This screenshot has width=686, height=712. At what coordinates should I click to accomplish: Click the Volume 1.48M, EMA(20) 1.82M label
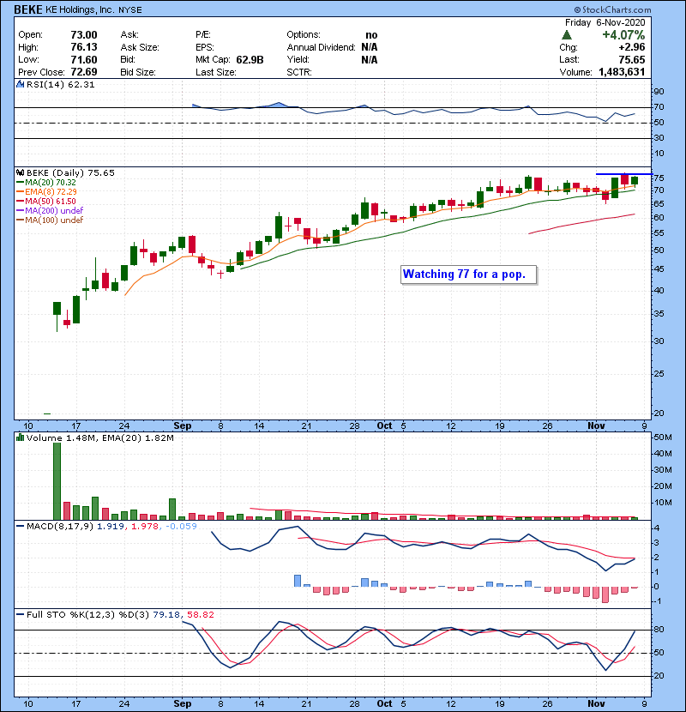click(x=99, y=438)
